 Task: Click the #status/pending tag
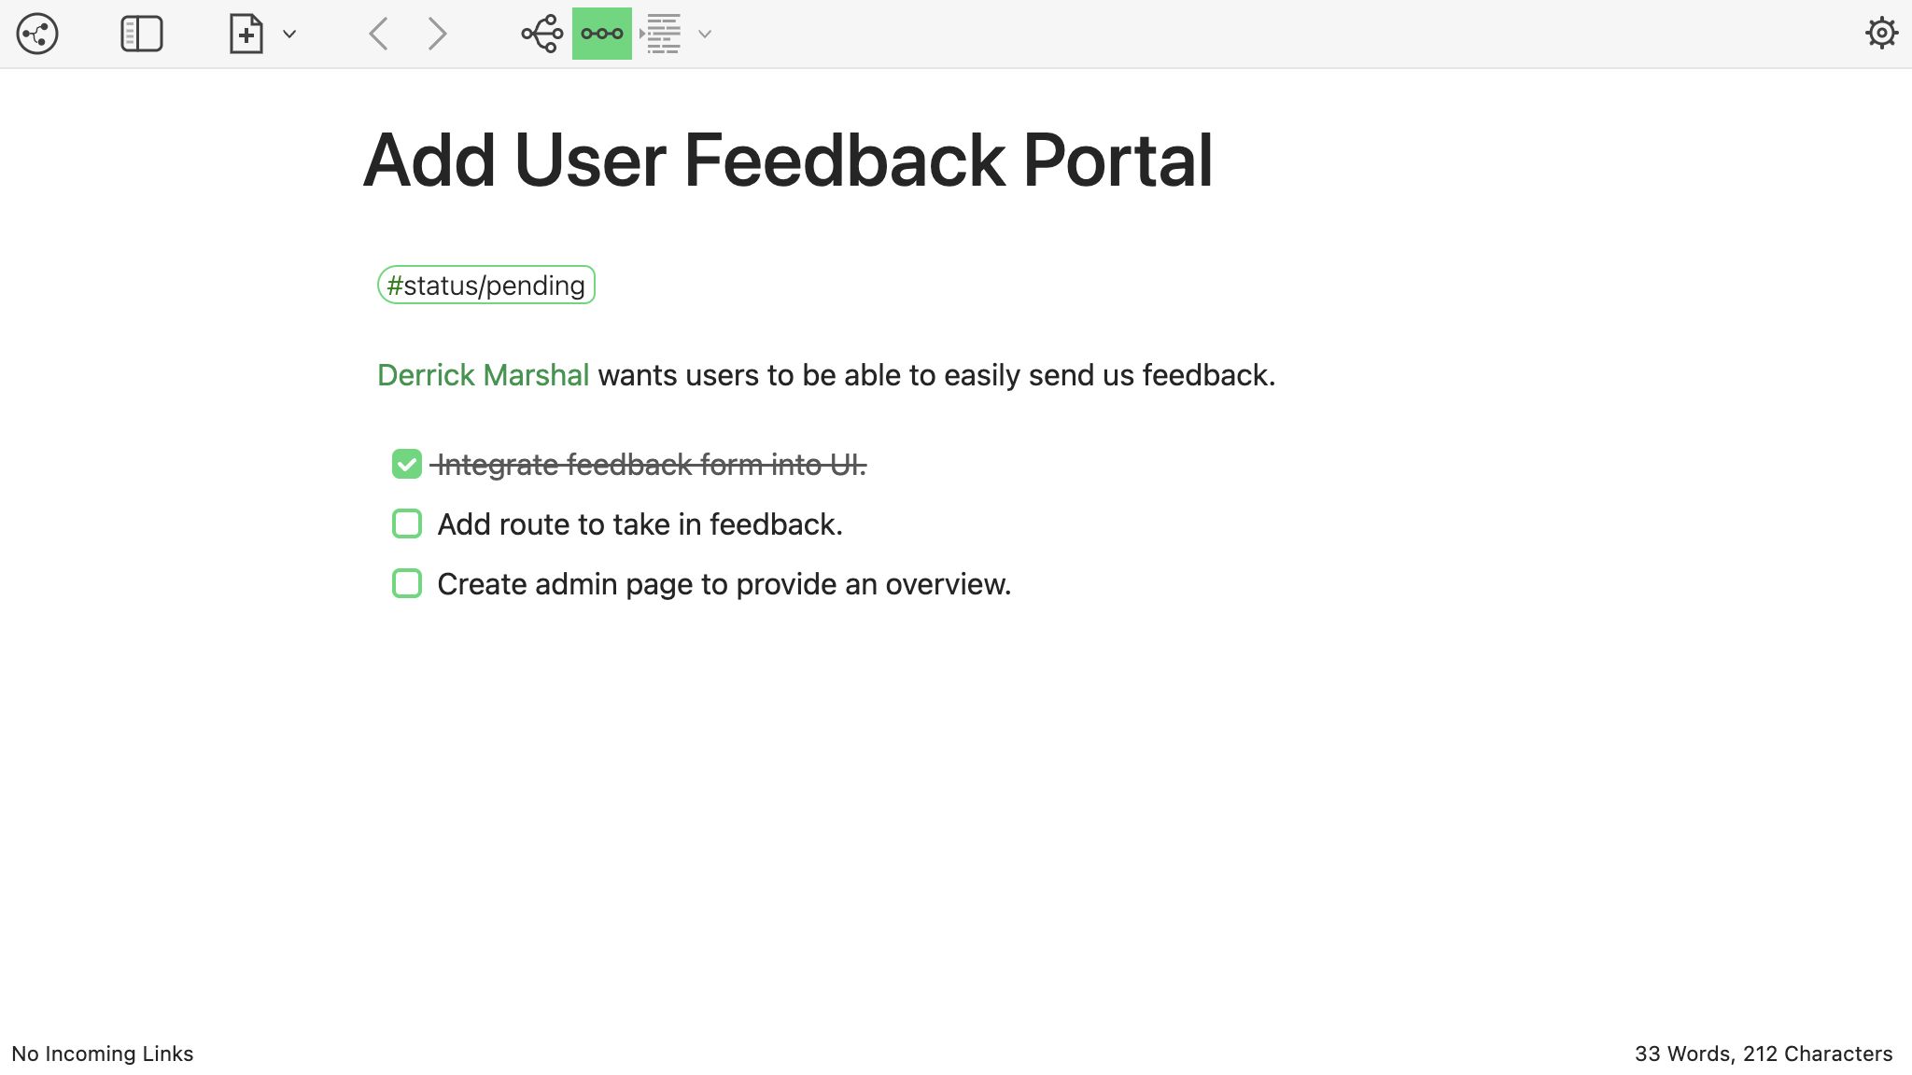coord(485,286)
